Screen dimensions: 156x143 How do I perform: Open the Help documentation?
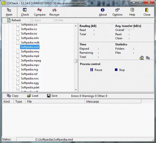(132, 10)
